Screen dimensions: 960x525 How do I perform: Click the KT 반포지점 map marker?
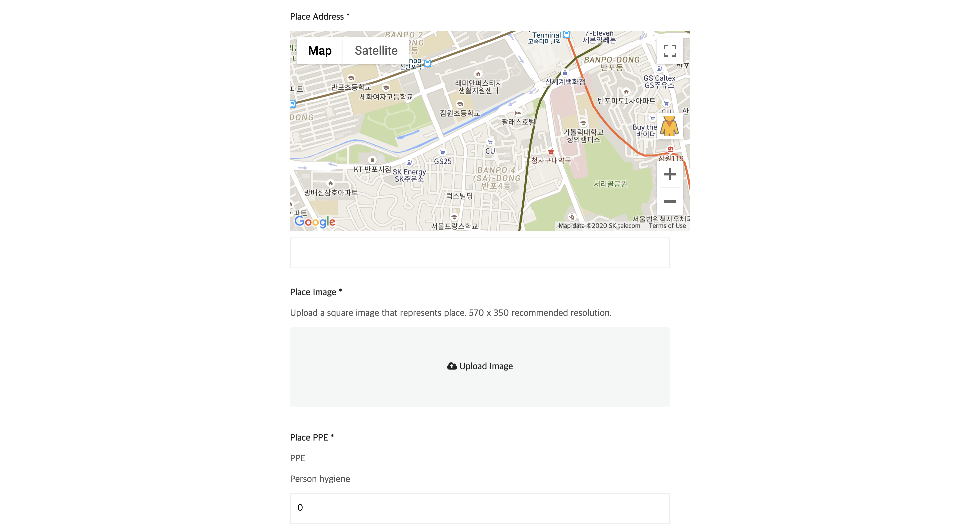pos(372,160)
